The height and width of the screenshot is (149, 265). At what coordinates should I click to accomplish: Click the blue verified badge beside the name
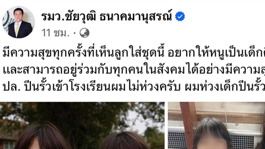(180, 16)
